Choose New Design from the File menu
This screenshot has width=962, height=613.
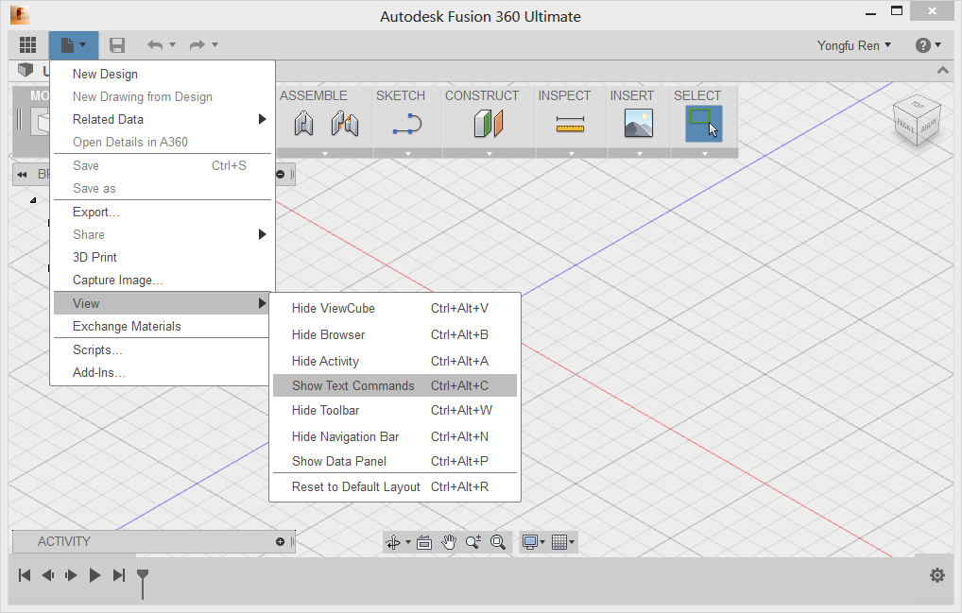pyautogui.click(x=162, y=75)
